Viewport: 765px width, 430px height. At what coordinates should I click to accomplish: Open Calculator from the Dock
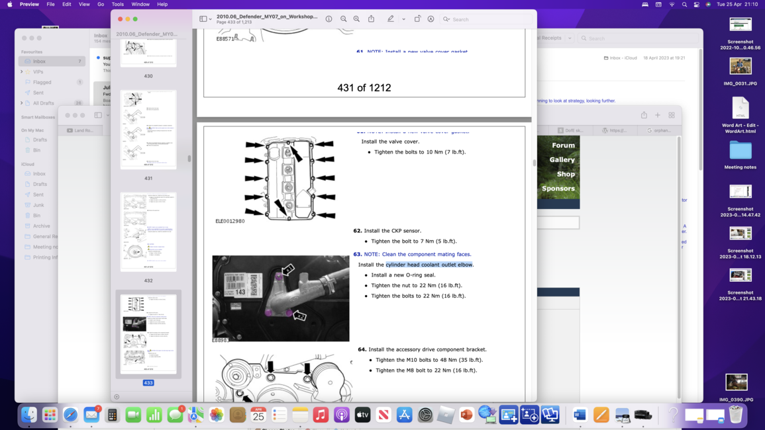(112, 415)
